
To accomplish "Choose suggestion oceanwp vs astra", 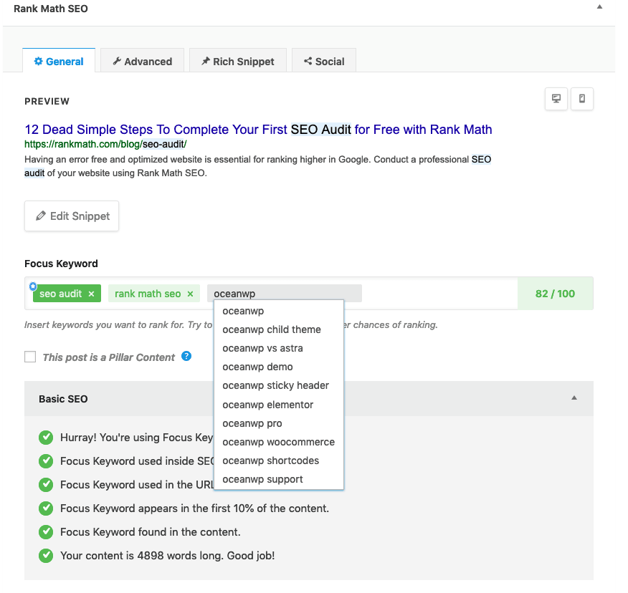I will point(279,348).
